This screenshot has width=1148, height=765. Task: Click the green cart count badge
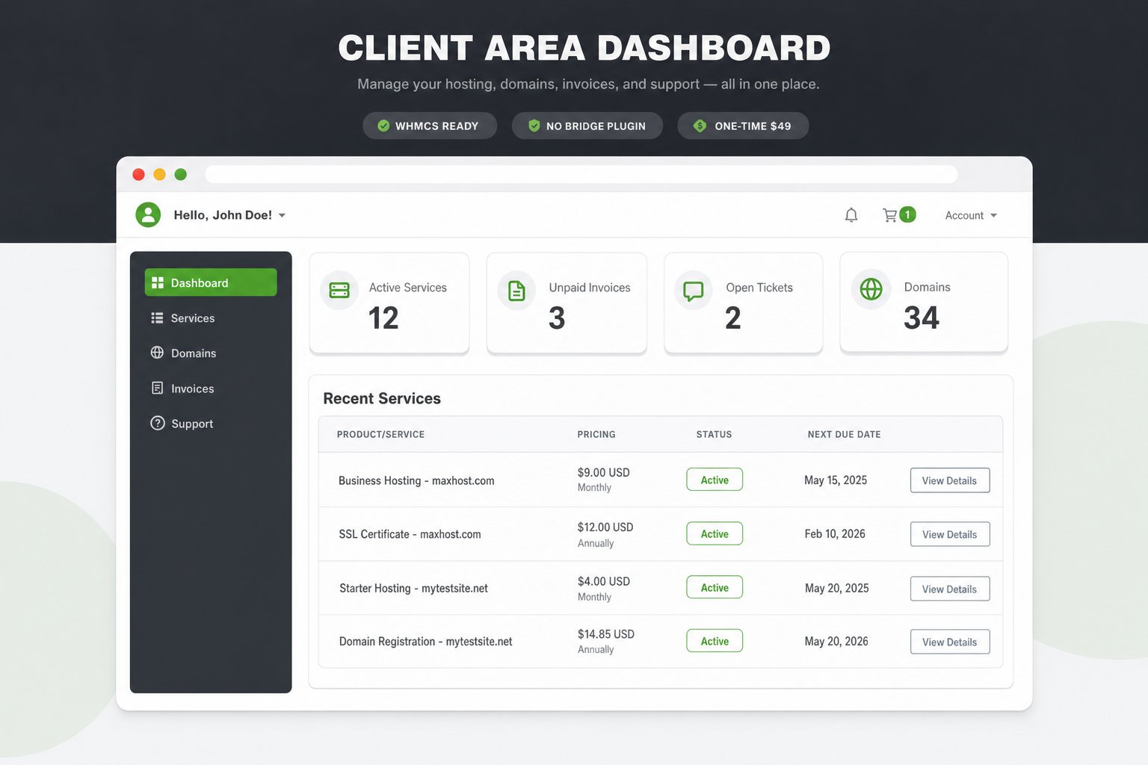[x=907, y=214]
